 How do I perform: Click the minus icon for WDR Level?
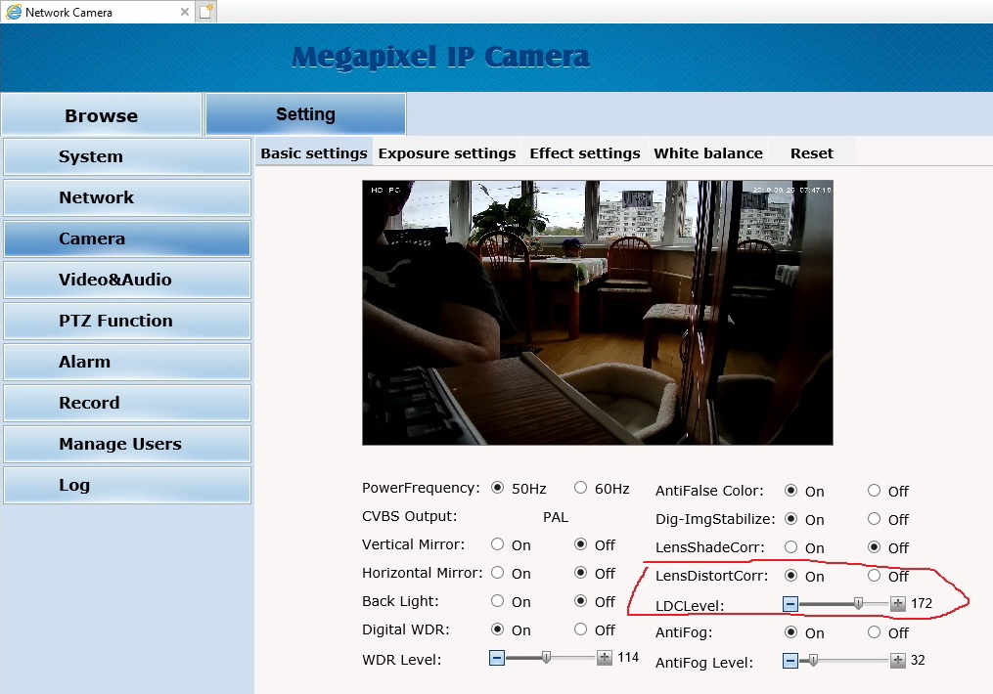click(x=497, y=658)
